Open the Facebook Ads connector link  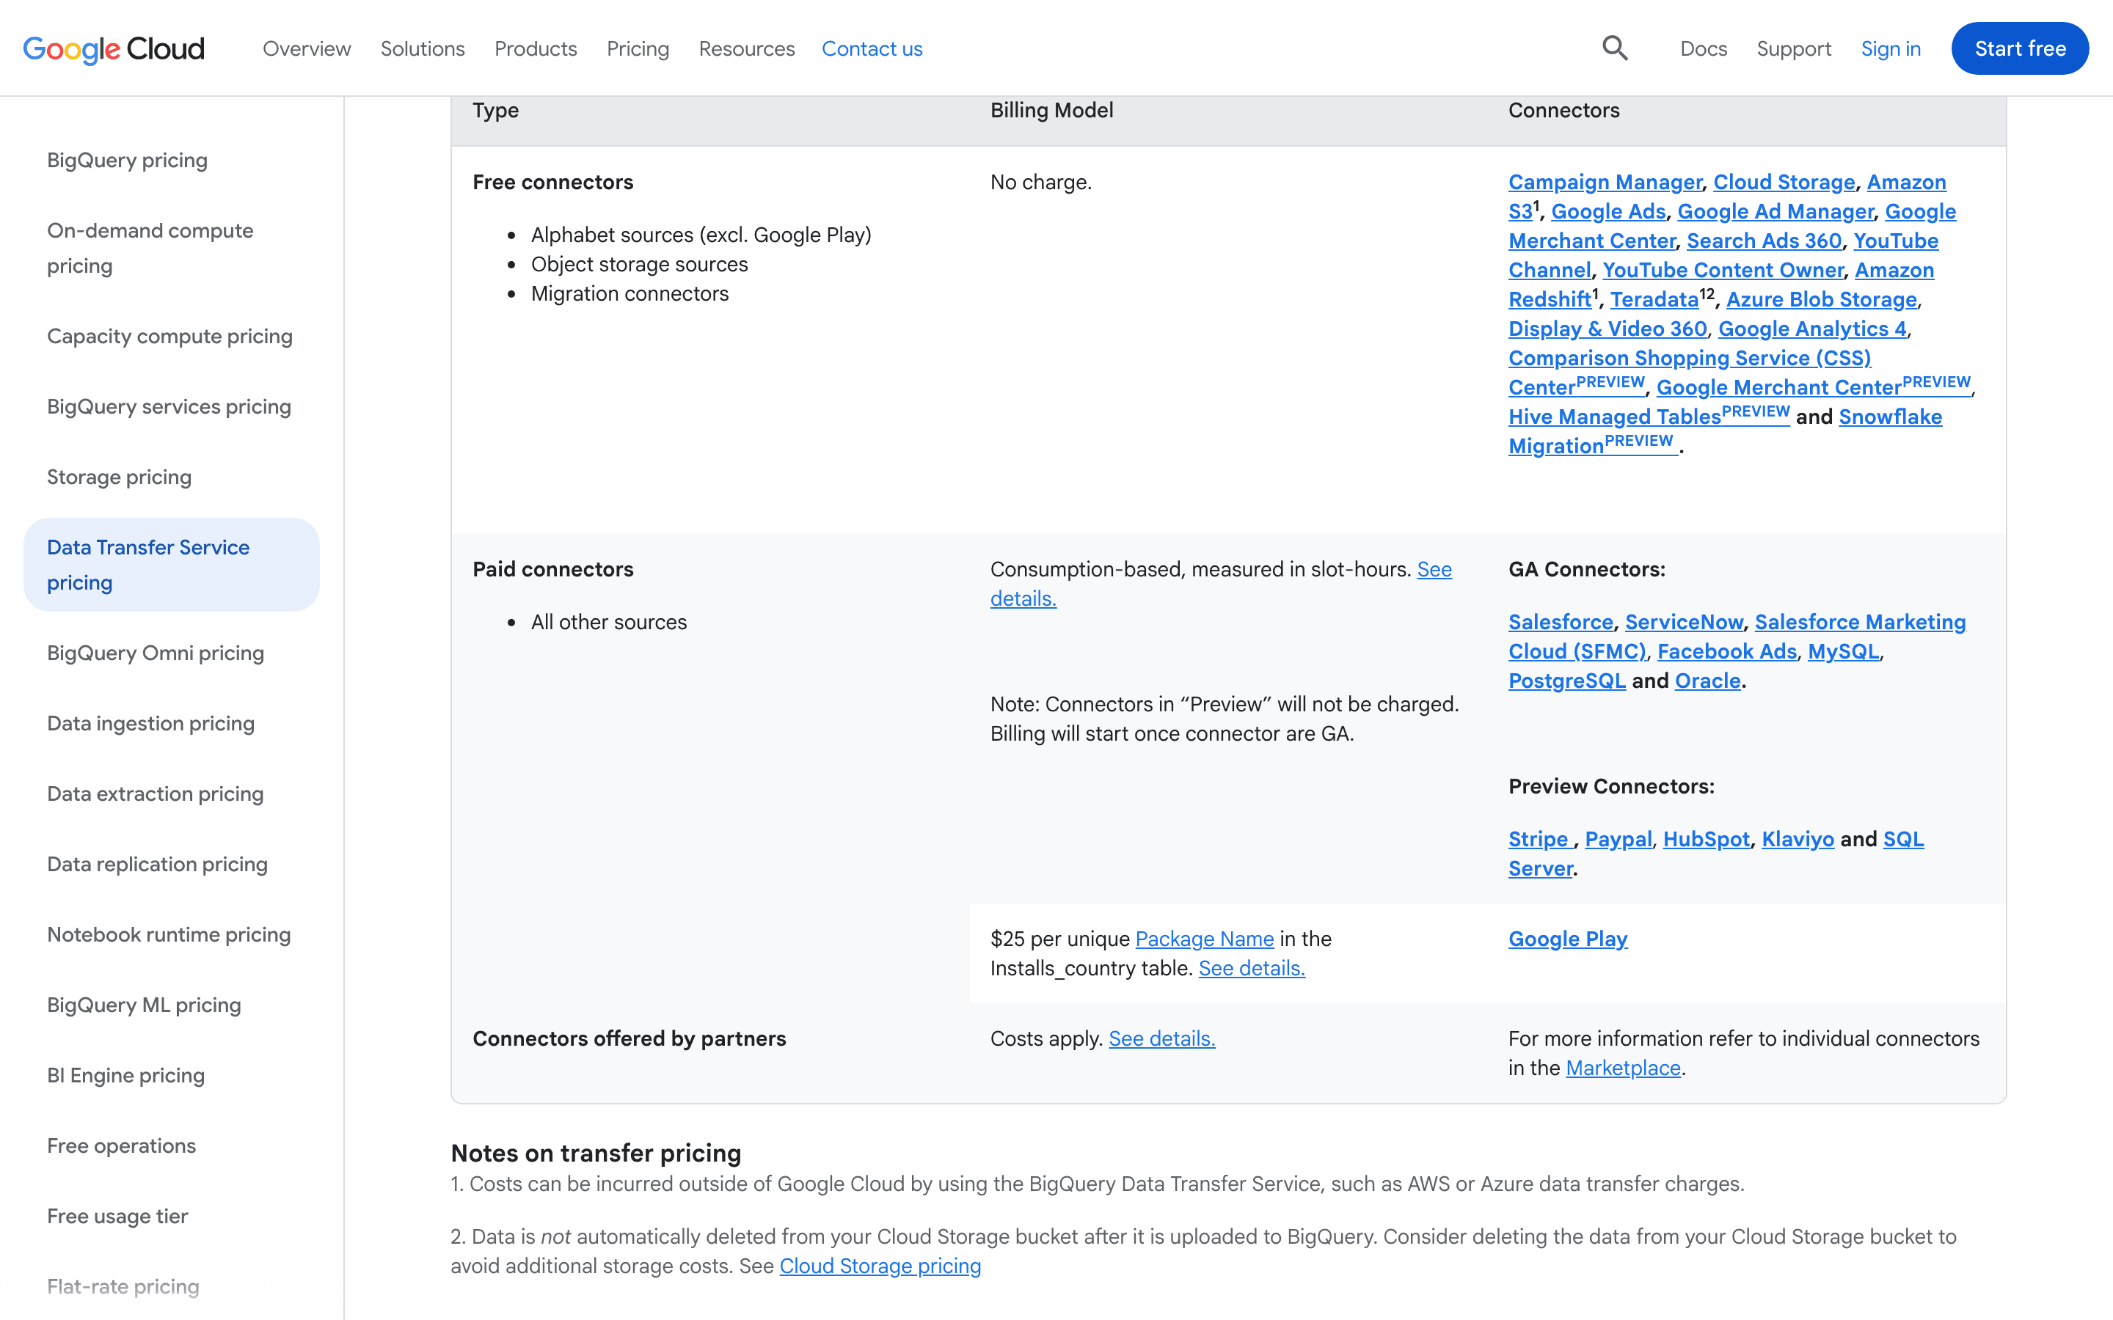tap(1727, 651)
